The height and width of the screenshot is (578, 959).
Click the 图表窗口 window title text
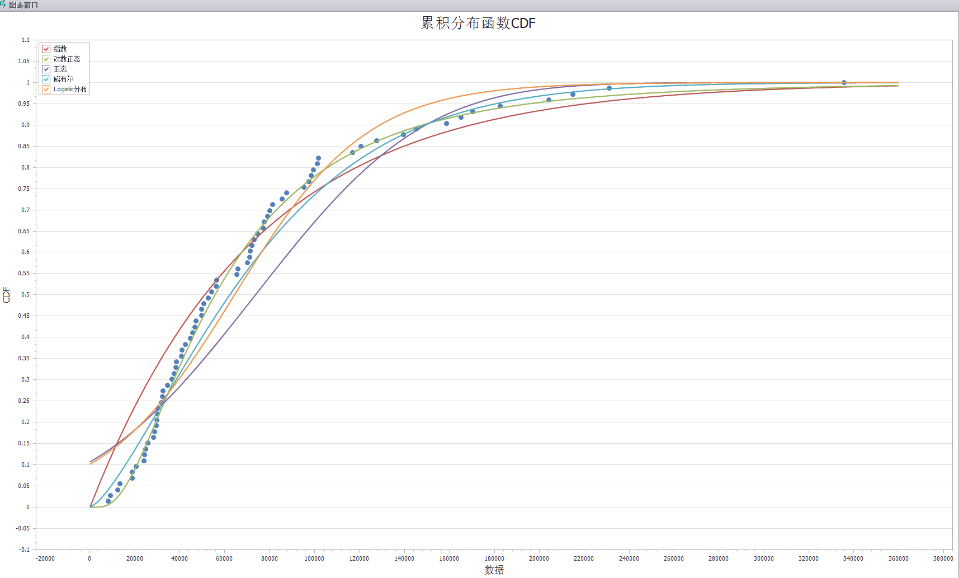(x=23, y=5)
